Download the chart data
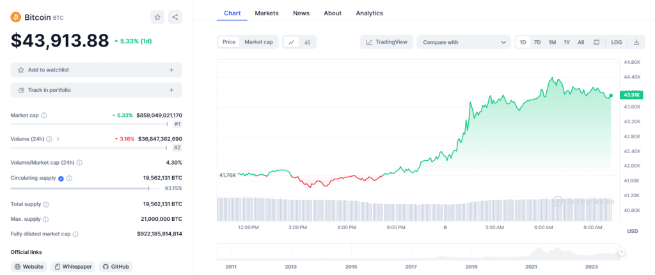 tap(636, 42)
